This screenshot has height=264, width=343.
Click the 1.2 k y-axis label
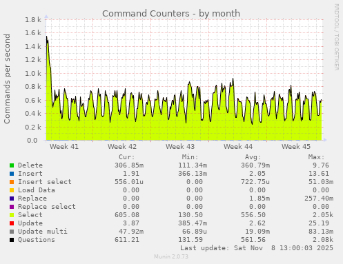pyautogui.click(x=33, y=60)
